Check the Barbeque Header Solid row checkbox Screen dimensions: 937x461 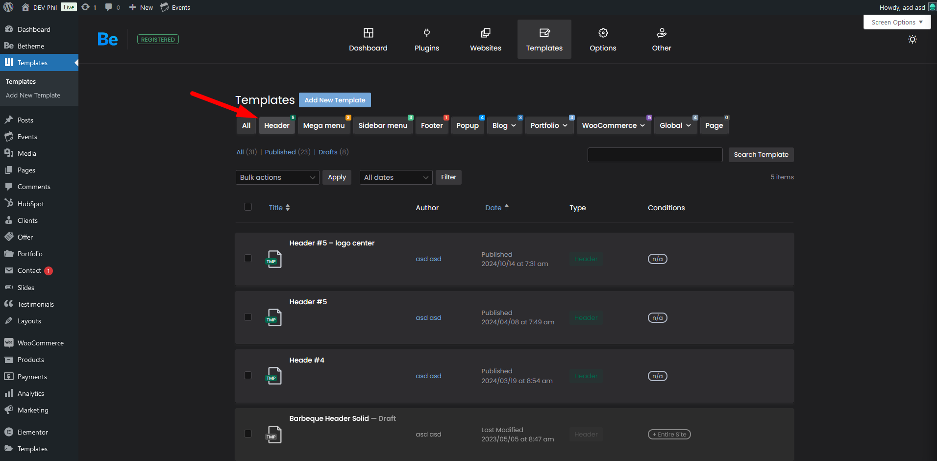tap(248, 434)
